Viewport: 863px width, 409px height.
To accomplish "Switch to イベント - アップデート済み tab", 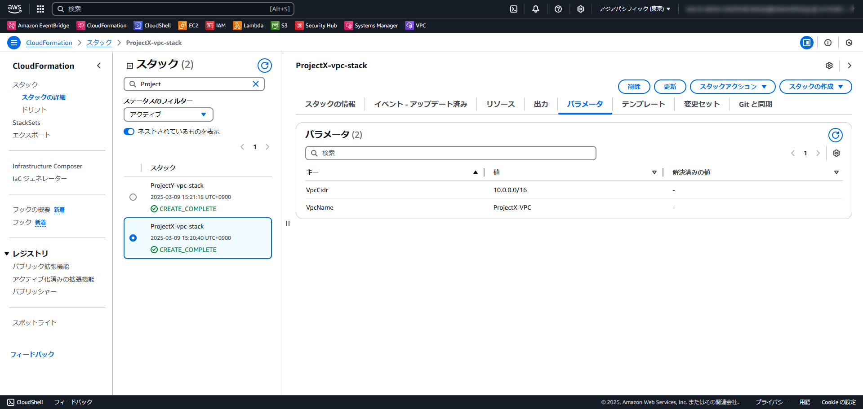I will click(x=421, y=104).
